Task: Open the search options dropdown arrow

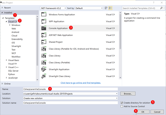Action: [164, 8]
